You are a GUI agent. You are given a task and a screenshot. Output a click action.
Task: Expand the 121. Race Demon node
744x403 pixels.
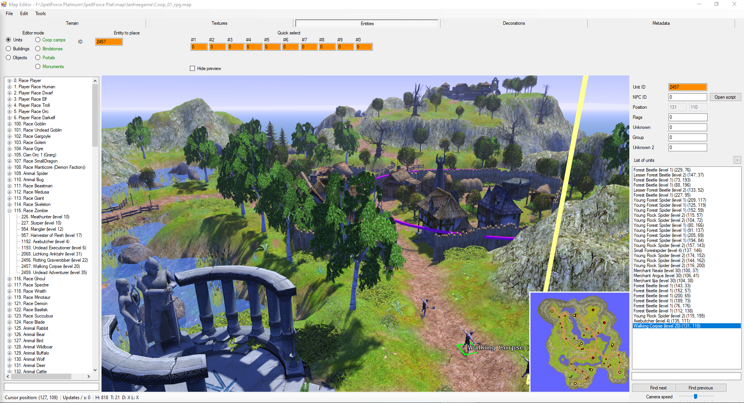(10, 304)
